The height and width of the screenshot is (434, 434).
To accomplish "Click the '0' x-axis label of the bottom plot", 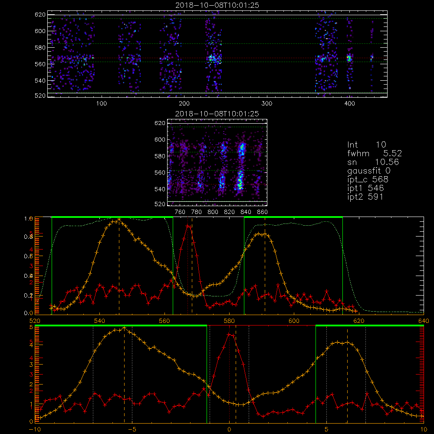I will click(229, 430).
